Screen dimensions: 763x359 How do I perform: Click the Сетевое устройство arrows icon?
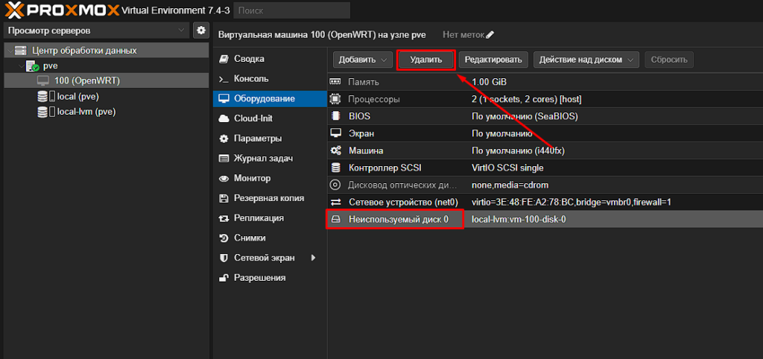[x=335, y=203]
